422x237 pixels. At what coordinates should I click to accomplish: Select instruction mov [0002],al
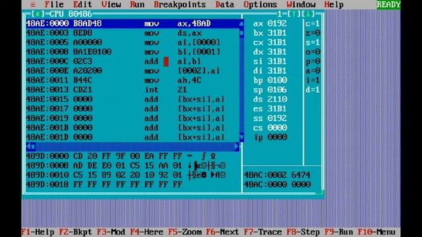tap(133, 71)
